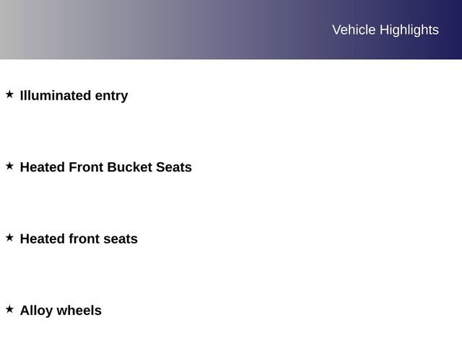
Task: Click the Alloy wheels highlight text
Action: point(61,311)
